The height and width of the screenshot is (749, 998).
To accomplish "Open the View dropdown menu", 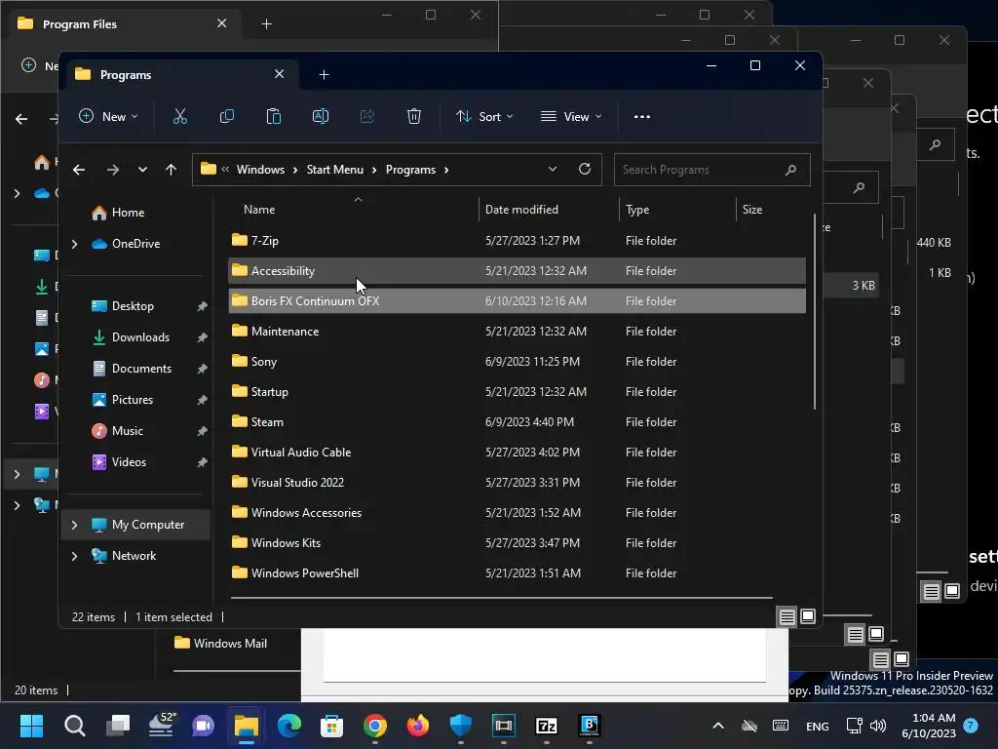I will click(x=571, y=117).
